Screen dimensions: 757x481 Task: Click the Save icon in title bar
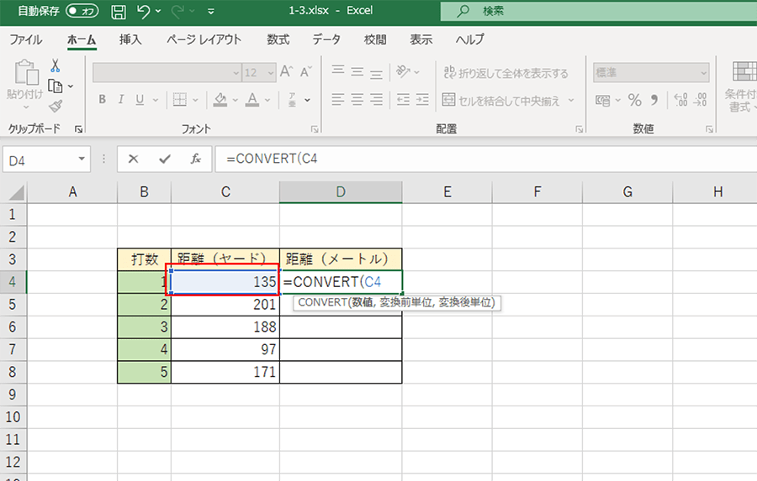119,11
